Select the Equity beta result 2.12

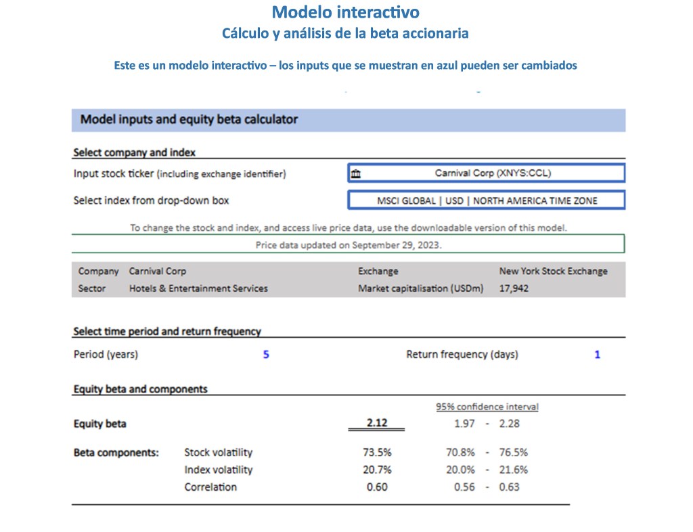(376, 423)
